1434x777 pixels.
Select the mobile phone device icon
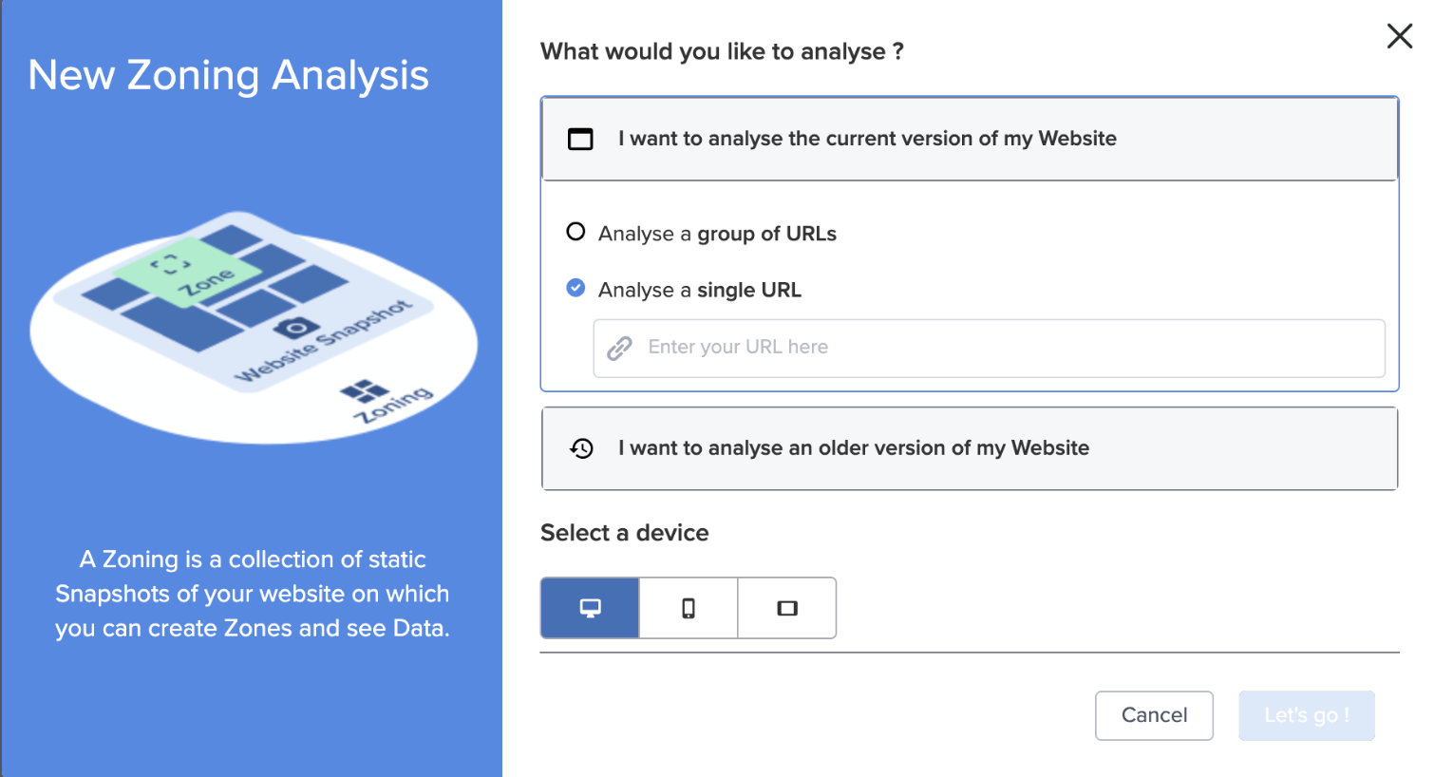[x=689, y=608]
